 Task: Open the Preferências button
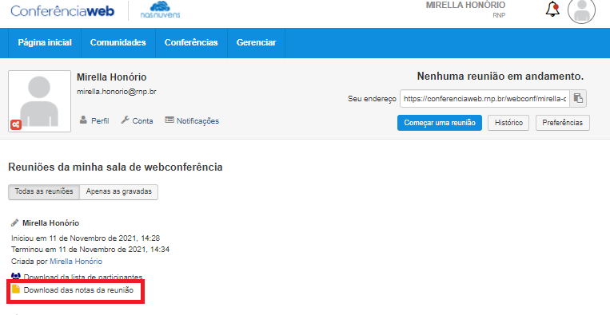coord(563,123)
